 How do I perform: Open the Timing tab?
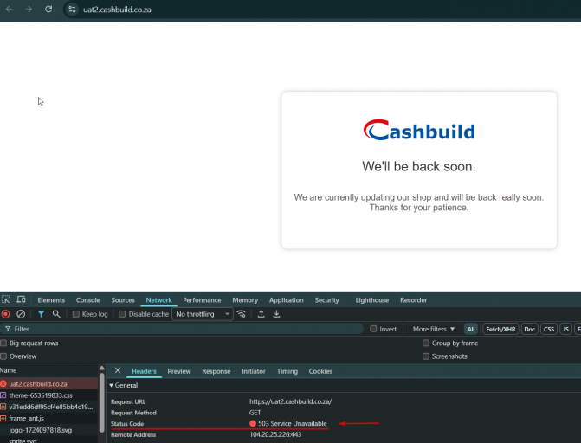[287, 371]
